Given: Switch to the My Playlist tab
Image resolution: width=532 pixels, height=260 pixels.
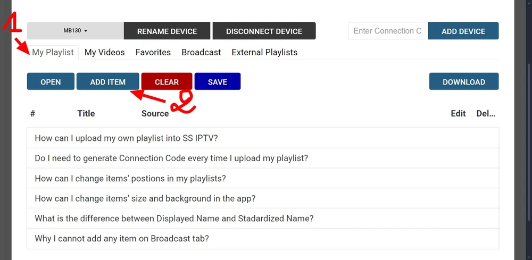Looking at the screenshot, I should coord(53,52).
